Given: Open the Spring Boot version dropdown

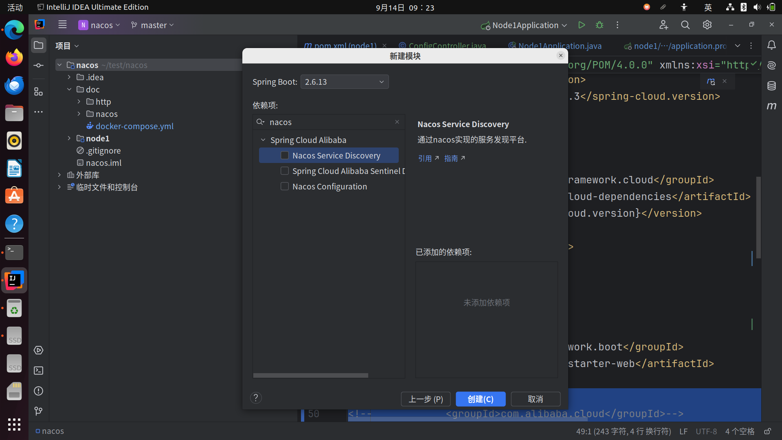Looking at the screenshot, I should point(345,82).
